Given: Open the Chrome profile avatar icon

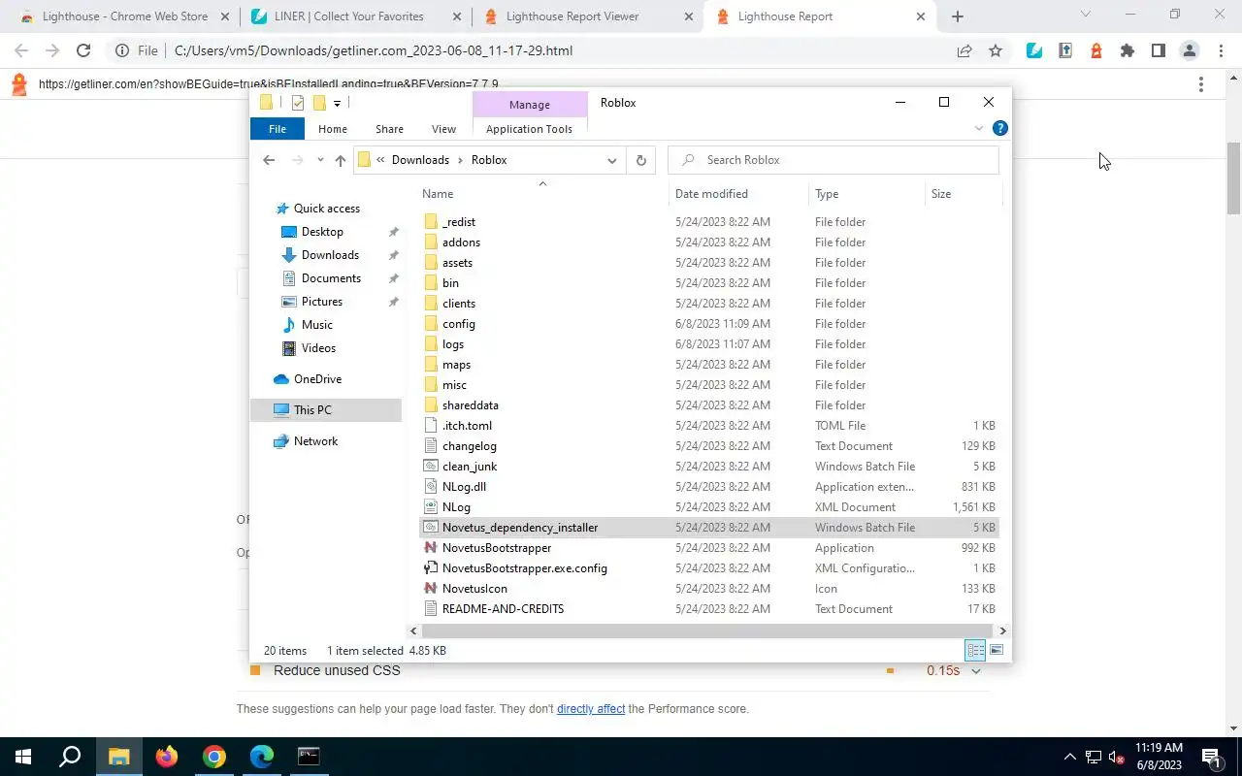Looking at the screenshot, I should tap(1190, 50).
